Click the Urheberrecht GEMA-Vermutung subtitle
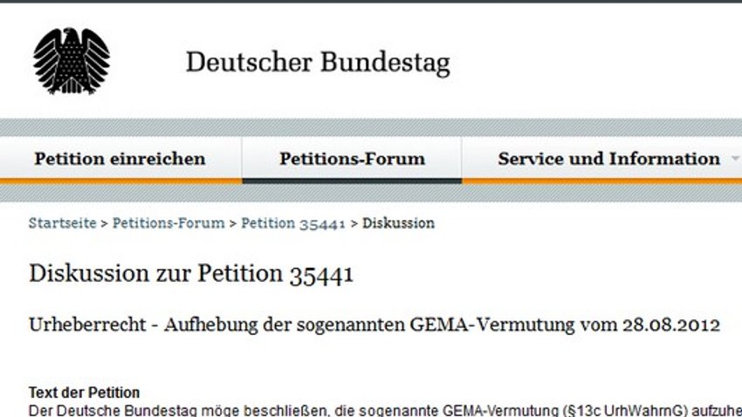742x417 pixels. [374, 325]
